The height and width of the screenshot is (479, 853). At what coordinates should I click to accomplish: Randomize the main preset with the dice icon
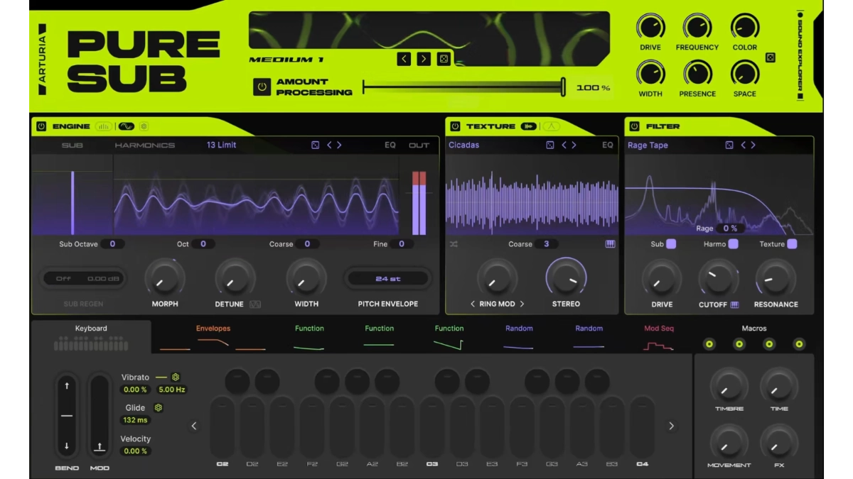(443, 59)
